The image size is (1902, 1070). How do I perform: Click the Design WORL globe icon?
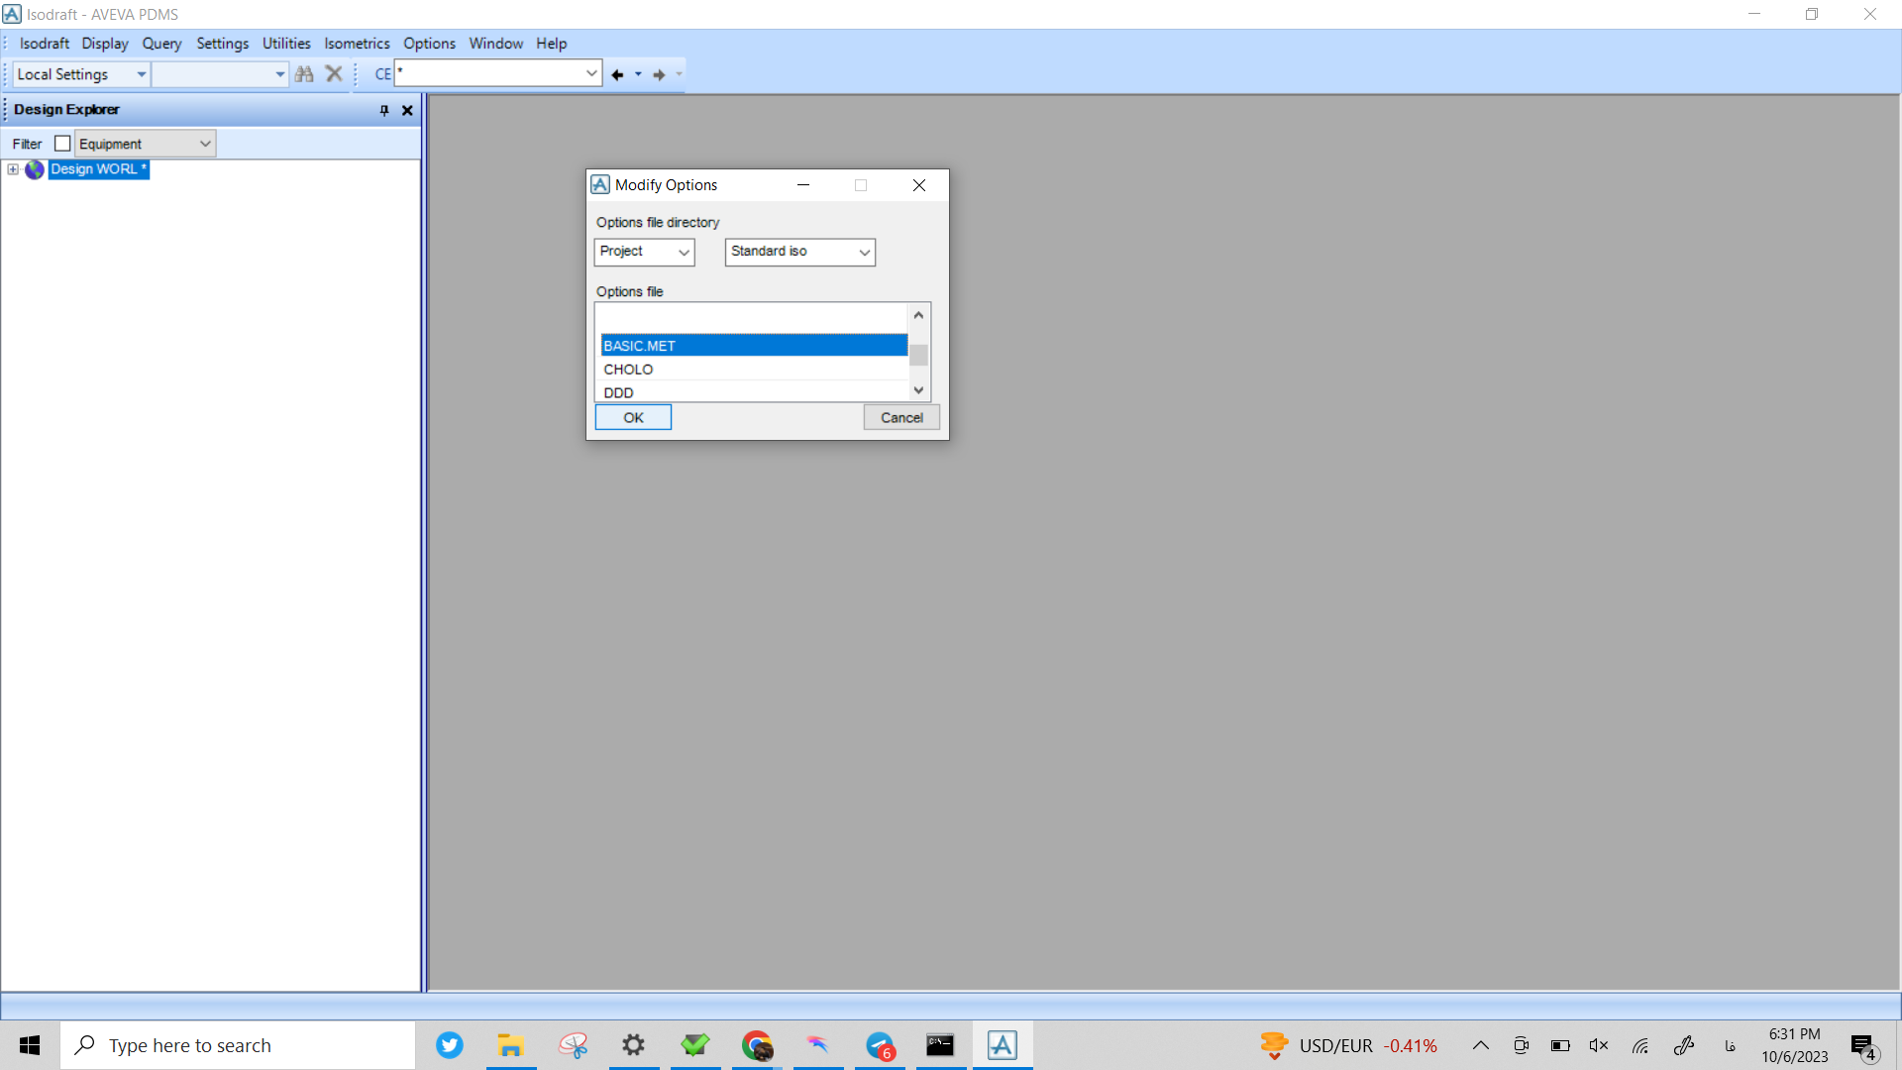point(35,169)
